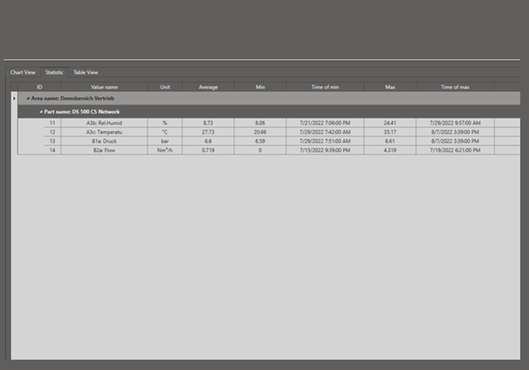The height and width of the screenshot is (370, 529).
Task: Sort by Time of max column header
Action: [x=455, y=87]
